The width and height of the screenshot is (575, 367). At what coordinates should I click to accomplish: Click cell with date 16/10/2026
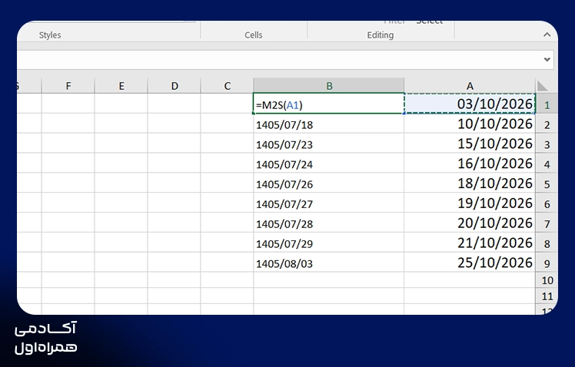pos(470,164)
